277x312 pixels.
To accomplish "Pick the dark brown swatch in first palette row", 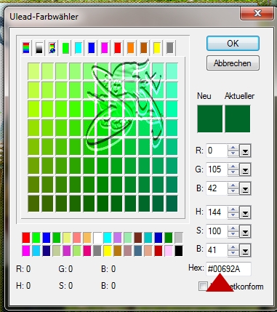I will click(138, 238).
